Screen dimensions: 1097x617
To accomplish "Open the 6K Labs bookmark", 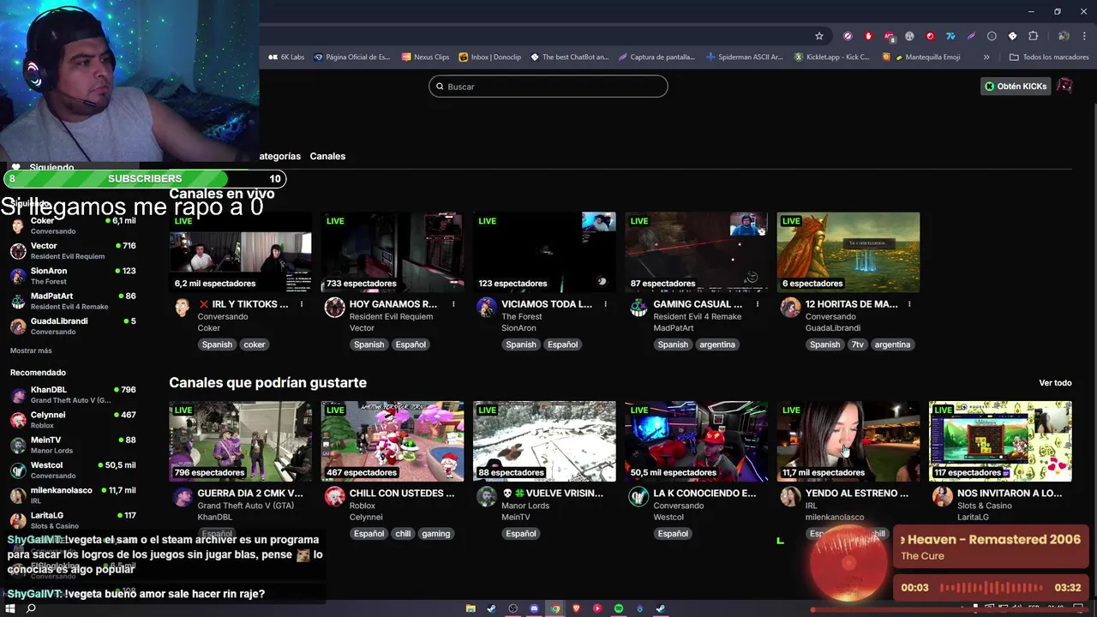I will coord(286,57).
